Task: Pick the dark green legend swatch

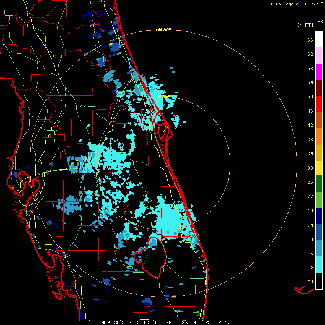Action: [x=319, y=184]
